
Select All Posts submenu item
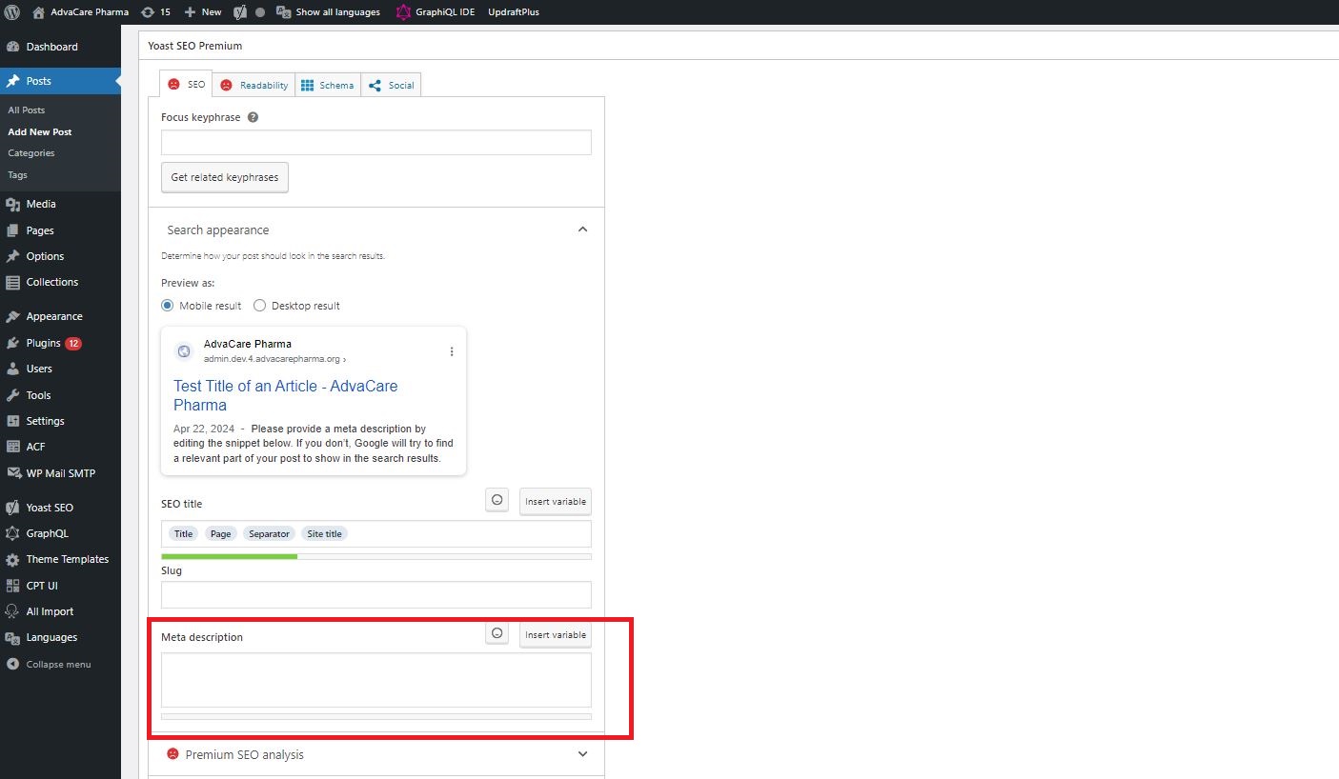[27, 110]
